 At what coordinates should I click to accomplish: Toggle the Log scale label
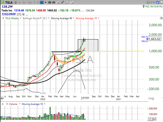tap(151, 98)
